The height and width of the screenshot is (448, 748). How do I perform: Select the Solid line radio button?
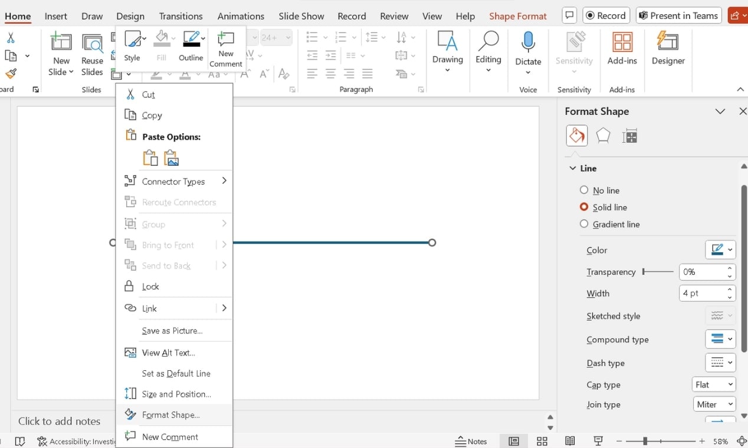tap(584, 207)
